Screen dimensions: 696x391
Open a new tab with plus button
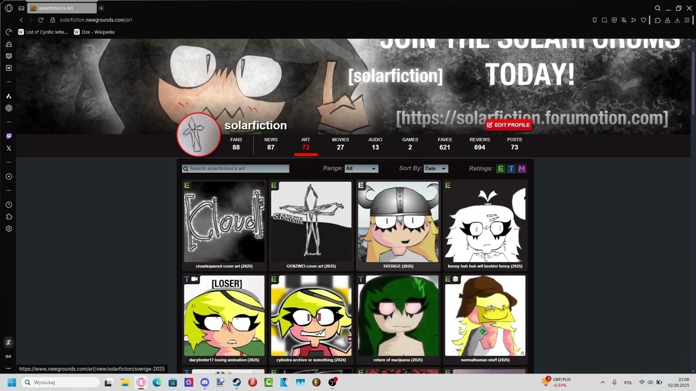click(x=101, y=8)
